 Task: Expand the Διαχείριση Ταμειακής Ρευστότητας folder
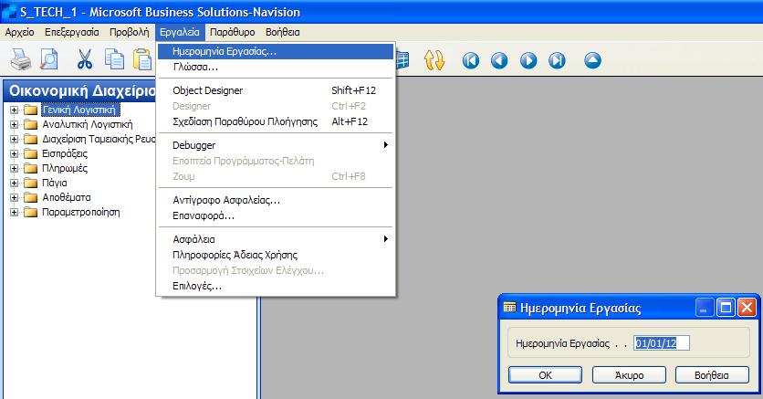point(14,139)
